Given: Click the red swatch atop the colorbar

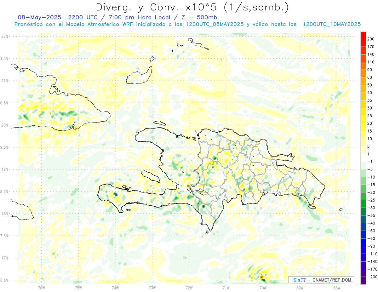Looking at the screenshot, I should coord(363,35).
